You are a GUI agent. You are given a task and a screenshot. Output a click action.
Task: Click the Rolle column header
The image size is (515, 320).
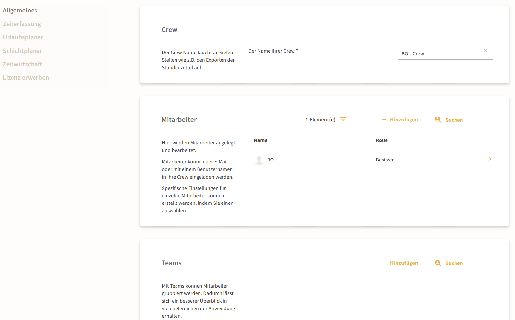tap(382, 140)
